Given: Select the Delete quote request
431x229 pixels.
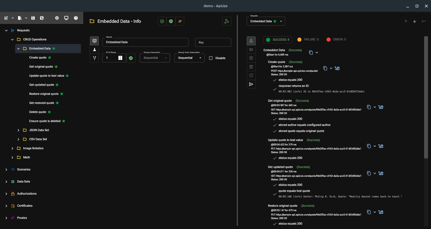Looking at the screenshot, I should [x=38, y=112].
